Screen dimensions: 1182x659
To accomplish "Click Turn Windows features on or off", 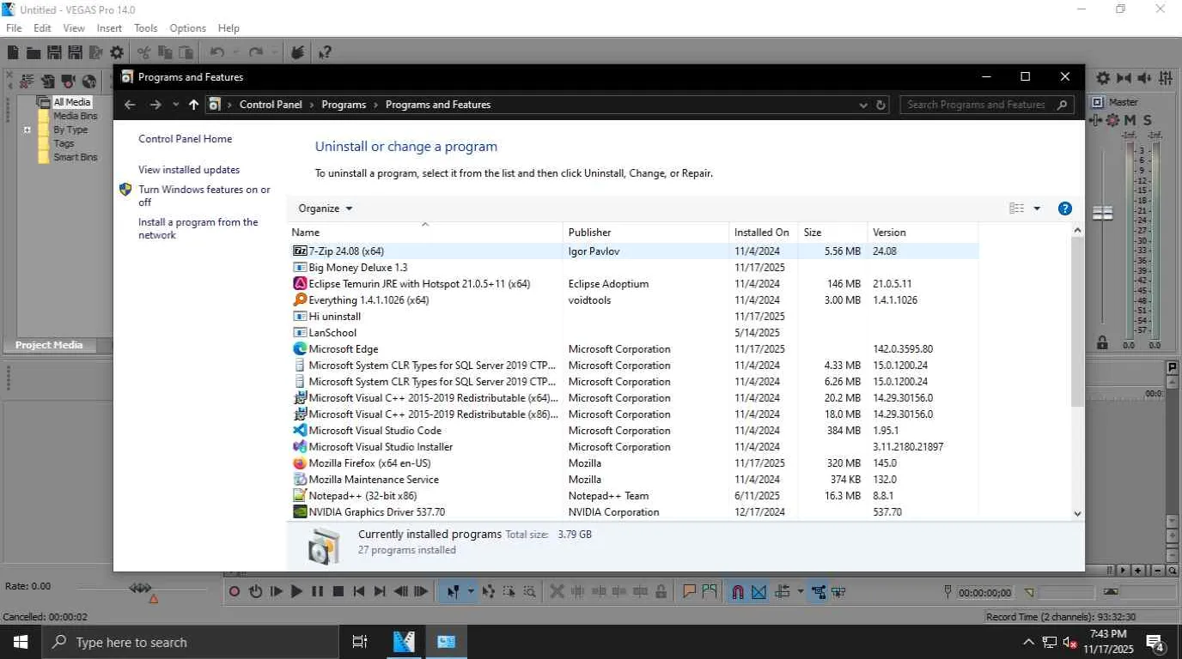I will pos(204,196).
